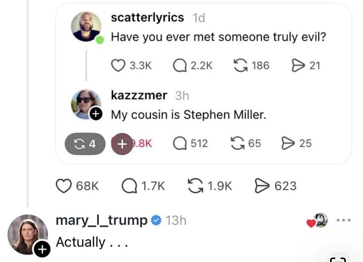Like mary_l_trump's post with 68K likes
Viewport: 363px width, 262px height.
(64, 186)
